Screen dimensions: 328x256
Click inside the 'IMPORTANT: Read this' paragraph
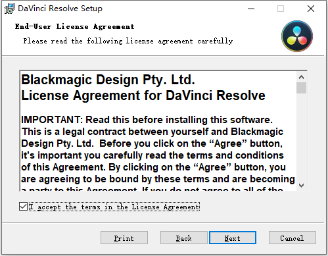point(158,149)
